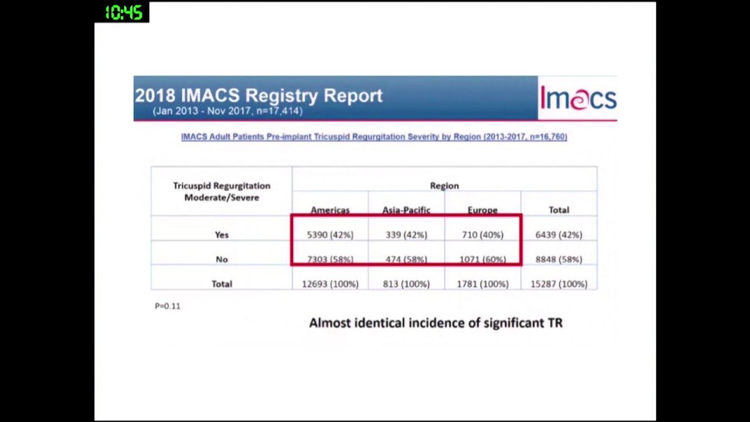Click the 'Americas' column header

pyautogui.click(x=330, y=210)
